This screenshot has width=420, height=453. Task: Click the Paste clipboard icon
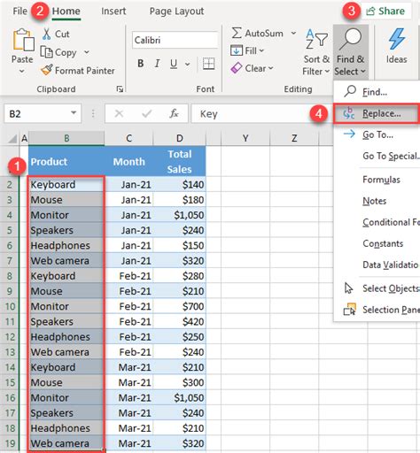click(x=23, y=40)
